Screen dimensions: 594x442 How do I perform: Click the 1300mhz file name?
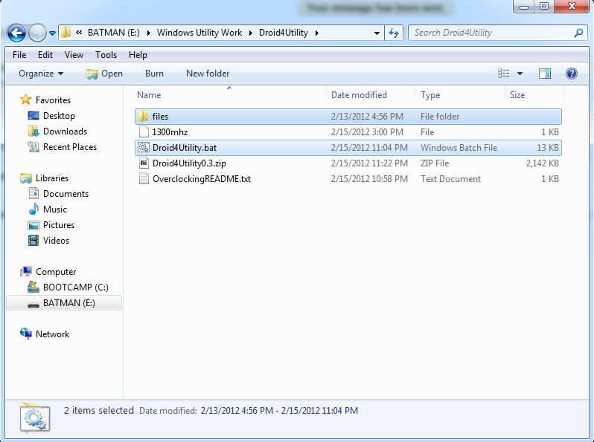pos(170,132)
